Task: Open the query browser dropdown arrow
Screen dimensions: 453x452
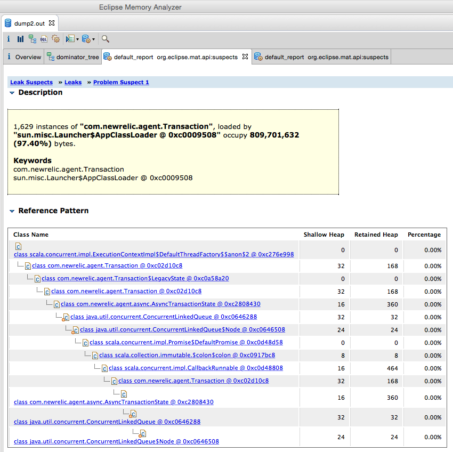Action: tap(93, 39)
